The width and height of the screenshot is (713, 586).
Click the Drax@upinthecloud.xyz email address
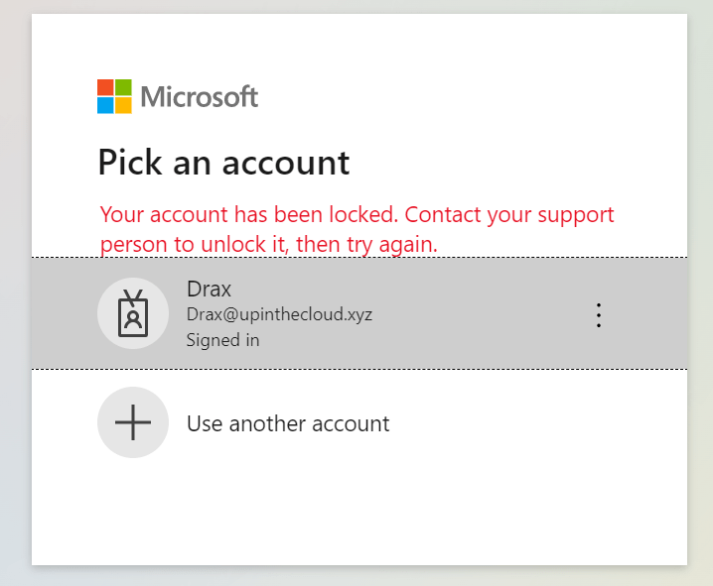coord(279,315)
